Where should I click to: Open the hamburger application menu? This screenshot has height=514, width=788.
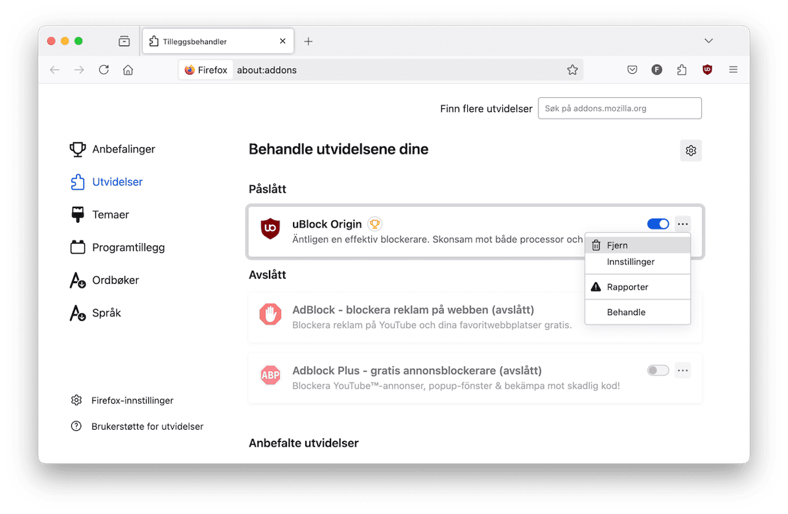tap(733, 70)
